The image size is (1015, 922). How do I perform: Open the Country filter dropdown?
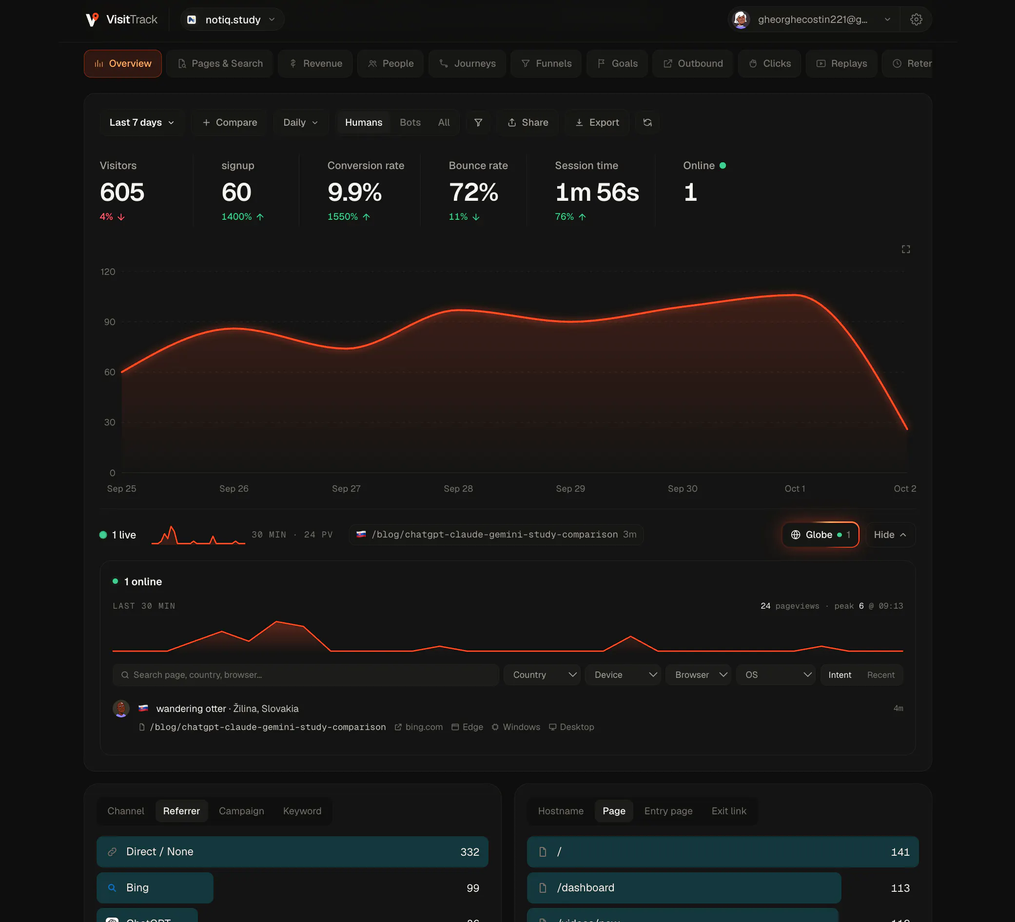pos(542,675)
